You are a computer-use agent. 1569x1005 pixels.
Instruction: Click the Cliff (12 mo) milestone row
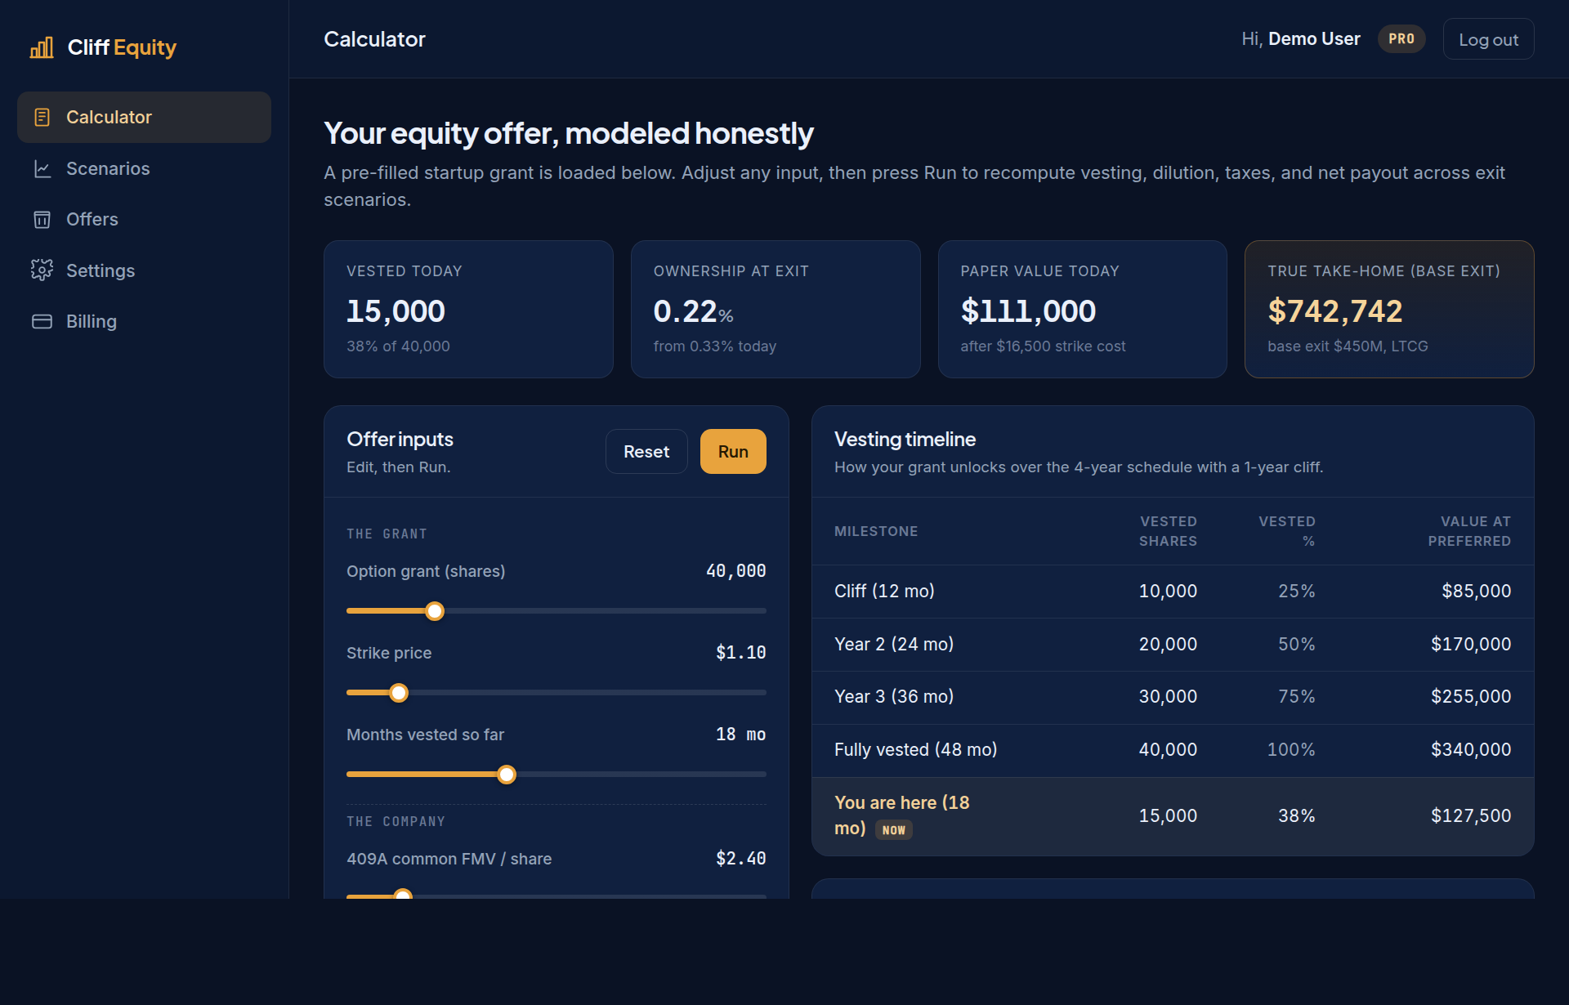pos(1173,592)
